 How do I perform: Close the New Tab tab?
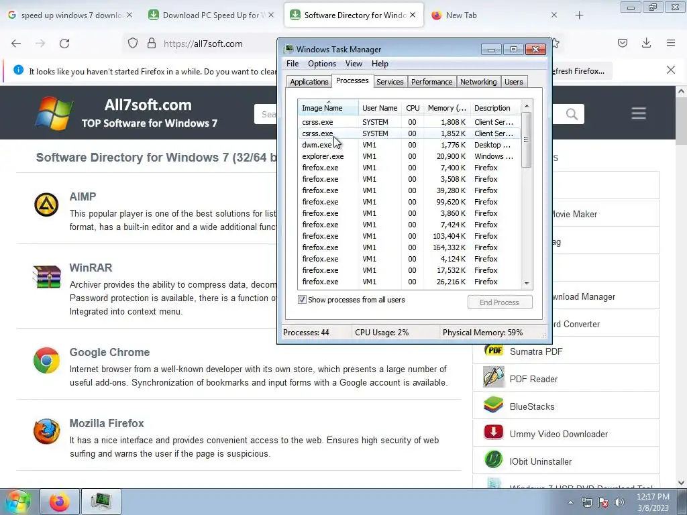(553, 15)
